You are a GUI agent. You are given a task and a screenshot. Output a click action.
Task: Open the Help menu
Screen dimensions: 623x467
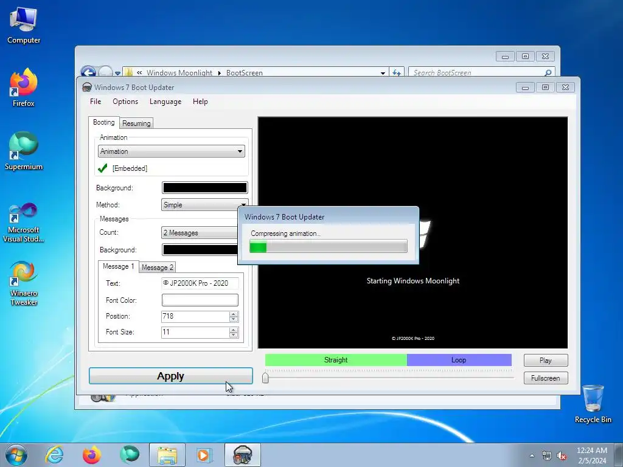click(200, 102)
